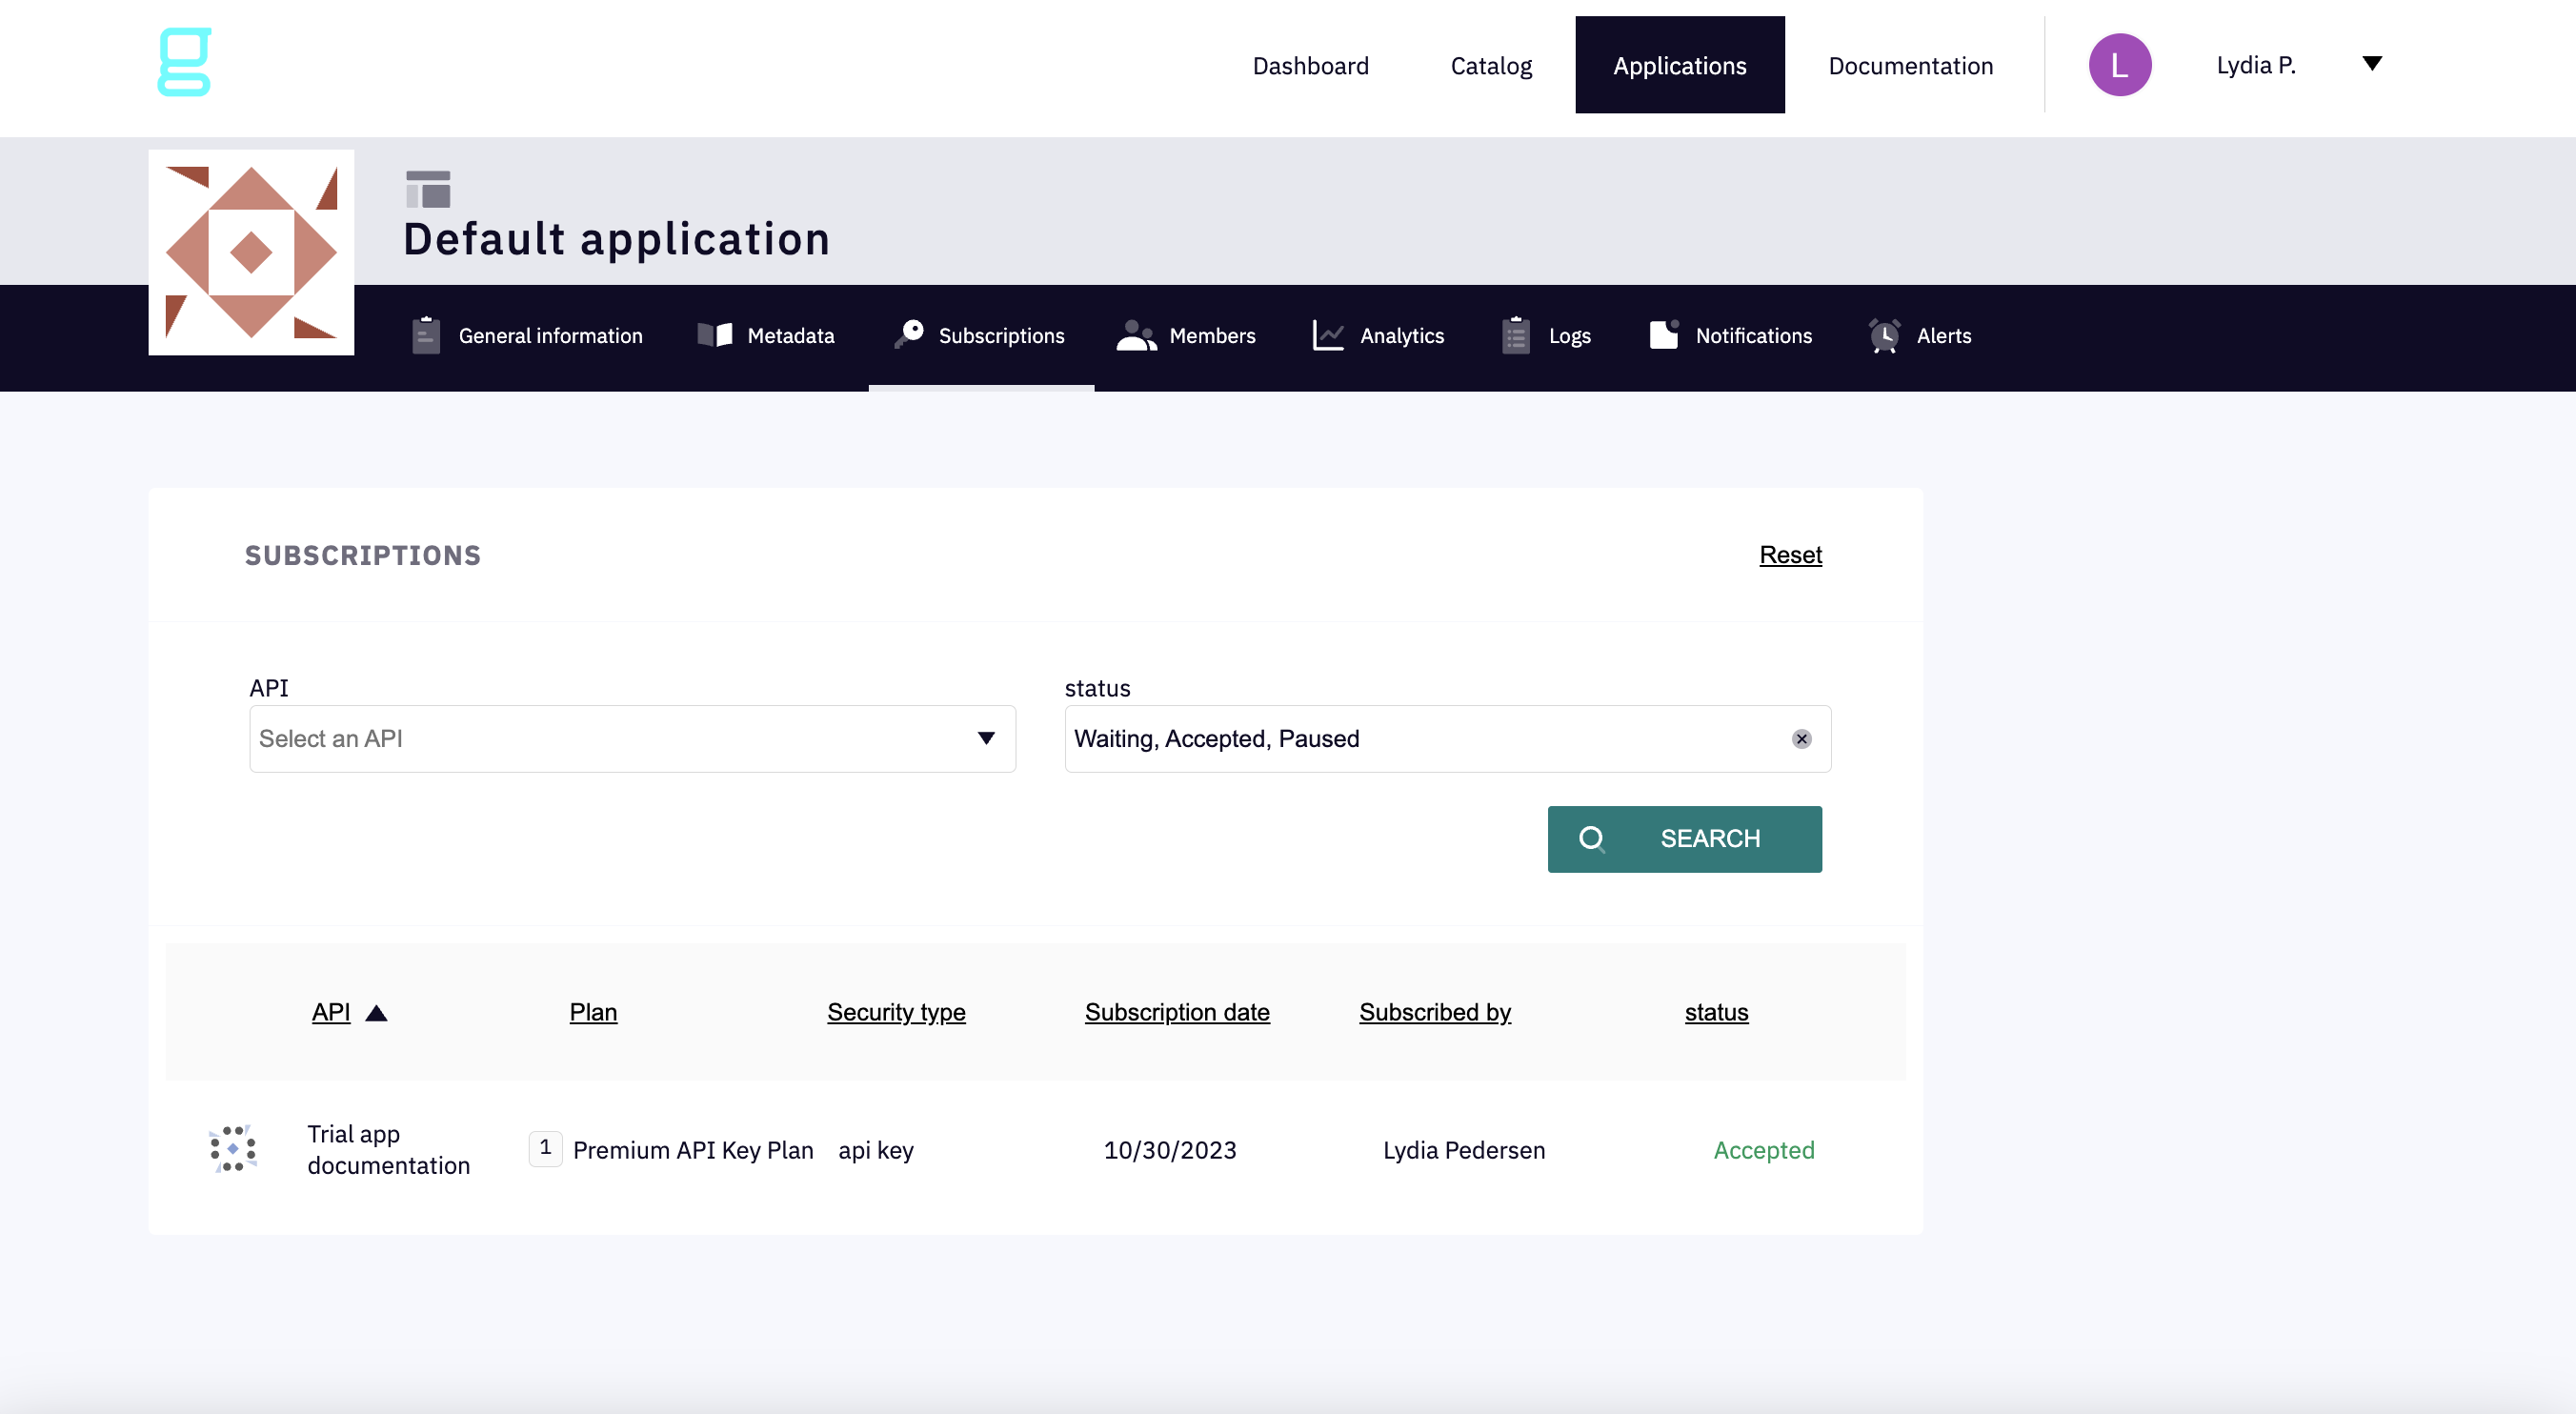Click the Gravitee logo icon
2576x1414 pixels.
[x=185, y=62]
